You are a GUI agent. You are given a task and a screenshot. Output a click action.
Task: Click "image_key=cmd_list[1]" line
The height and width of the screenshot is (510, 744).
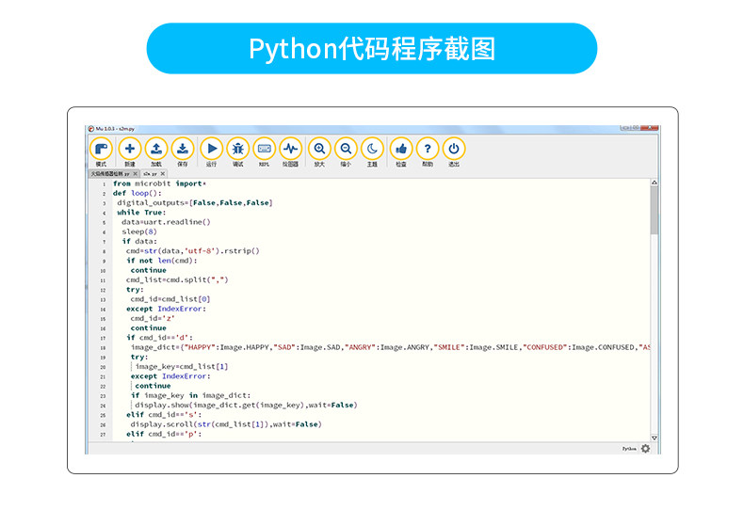point(182,366)
